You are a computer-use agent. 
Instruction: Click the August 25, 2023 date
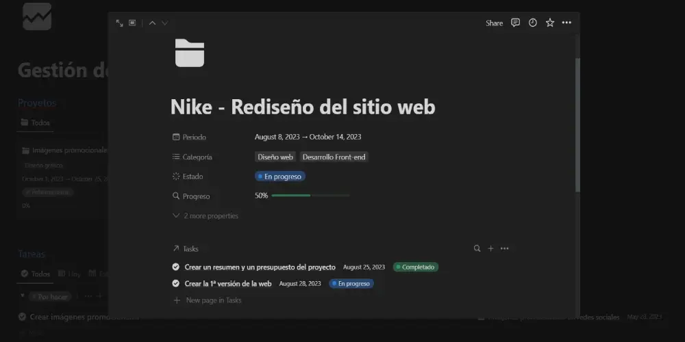click(x=364, y=267)
